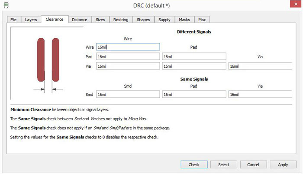The height and width of the screenshot is (174, 303).
Task: Switch to the Distance tab
Action: [x=80, y=20]
